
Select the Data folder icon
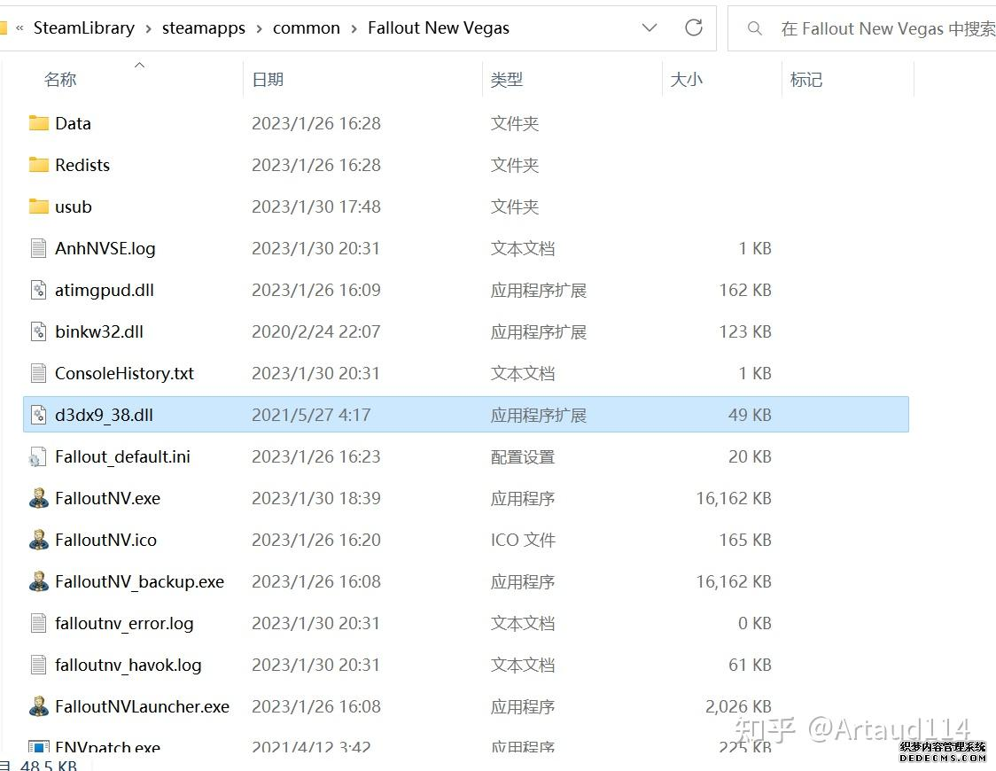pyautogui.click(x=39, y=123)
